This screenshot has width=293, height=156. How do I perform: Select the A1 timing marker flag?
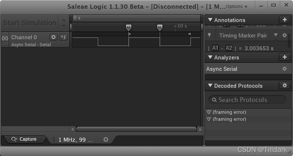point(159,27)
